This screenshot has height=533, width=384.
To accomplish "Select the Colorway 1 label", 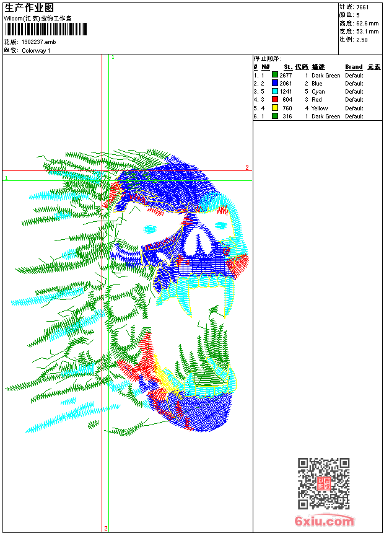I will [x=36, y=51].
